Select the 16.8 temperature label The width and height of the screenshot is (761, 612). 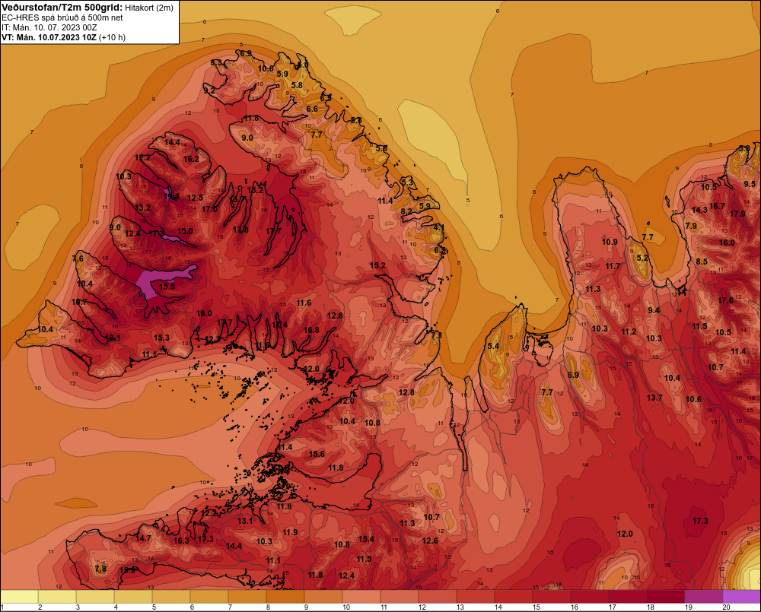pos(311,330)
